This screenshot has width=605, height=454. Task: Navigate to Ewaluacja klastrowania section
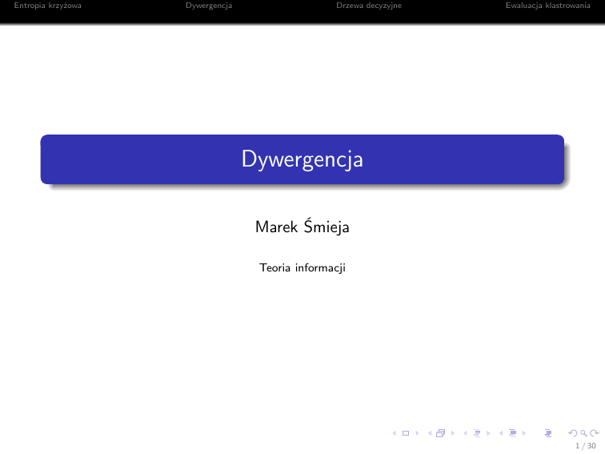[x=547, y=6]
